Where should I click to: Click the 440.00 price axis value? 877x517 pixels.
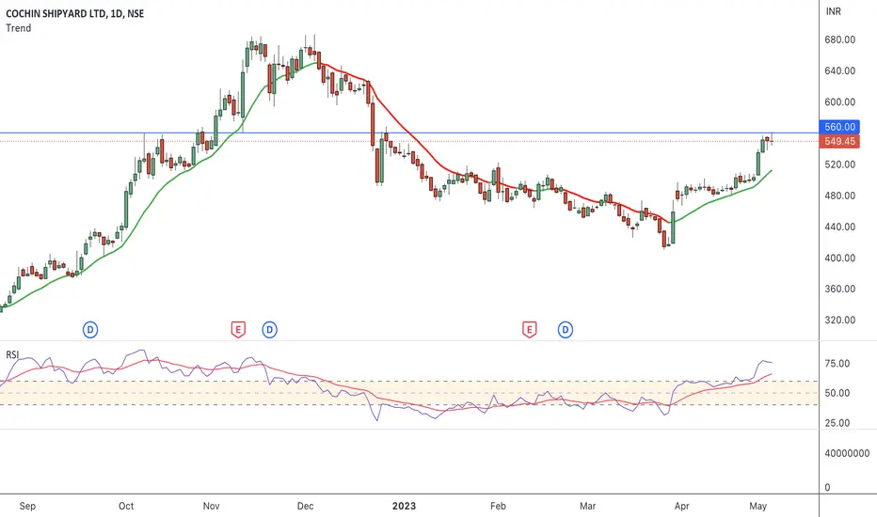pos(839,227)
